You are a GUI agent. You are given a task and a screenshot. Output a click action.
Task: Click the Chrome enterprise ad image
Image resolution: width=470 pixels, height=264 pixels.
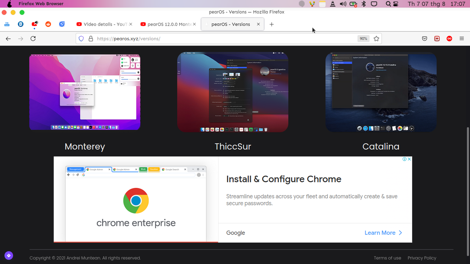(136, 199)
